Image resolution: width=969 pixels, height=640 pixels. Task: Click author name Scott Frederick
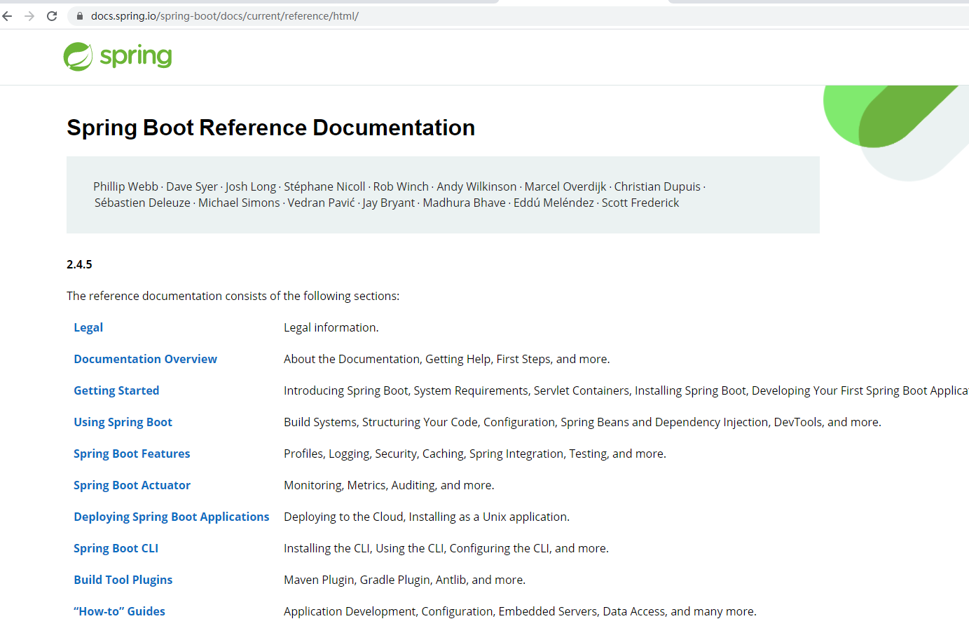640,203
